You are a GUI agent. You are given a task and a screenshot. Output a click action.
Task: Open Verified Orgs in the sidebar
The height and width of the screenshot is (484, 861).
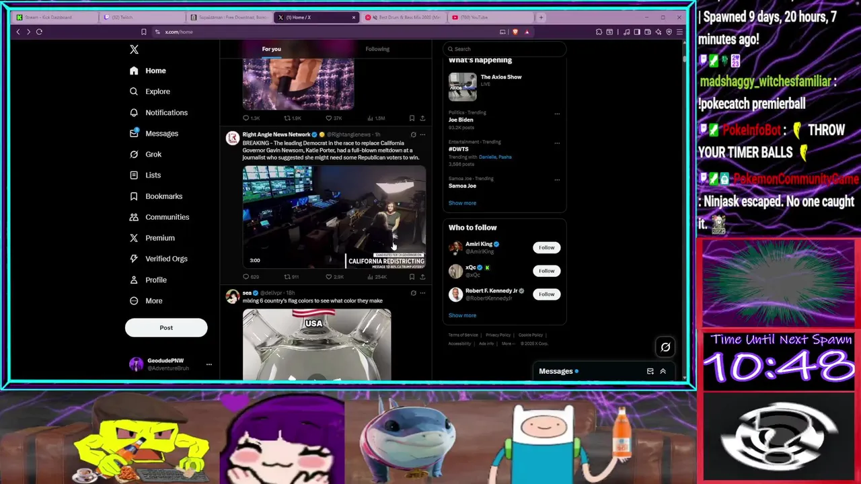(159, 259)
